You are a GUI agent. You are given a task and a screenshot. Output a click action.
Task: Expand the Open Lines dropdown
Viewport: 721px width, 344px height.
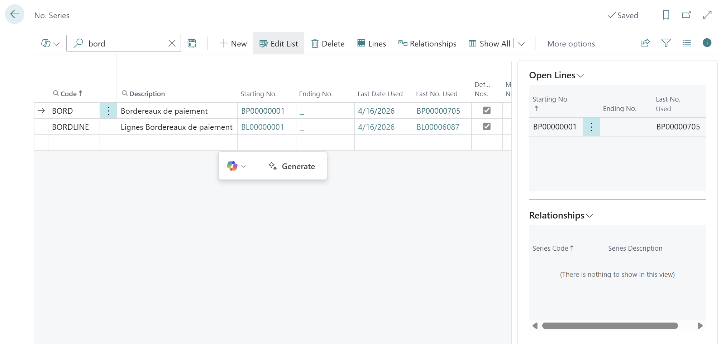point(581,75)
